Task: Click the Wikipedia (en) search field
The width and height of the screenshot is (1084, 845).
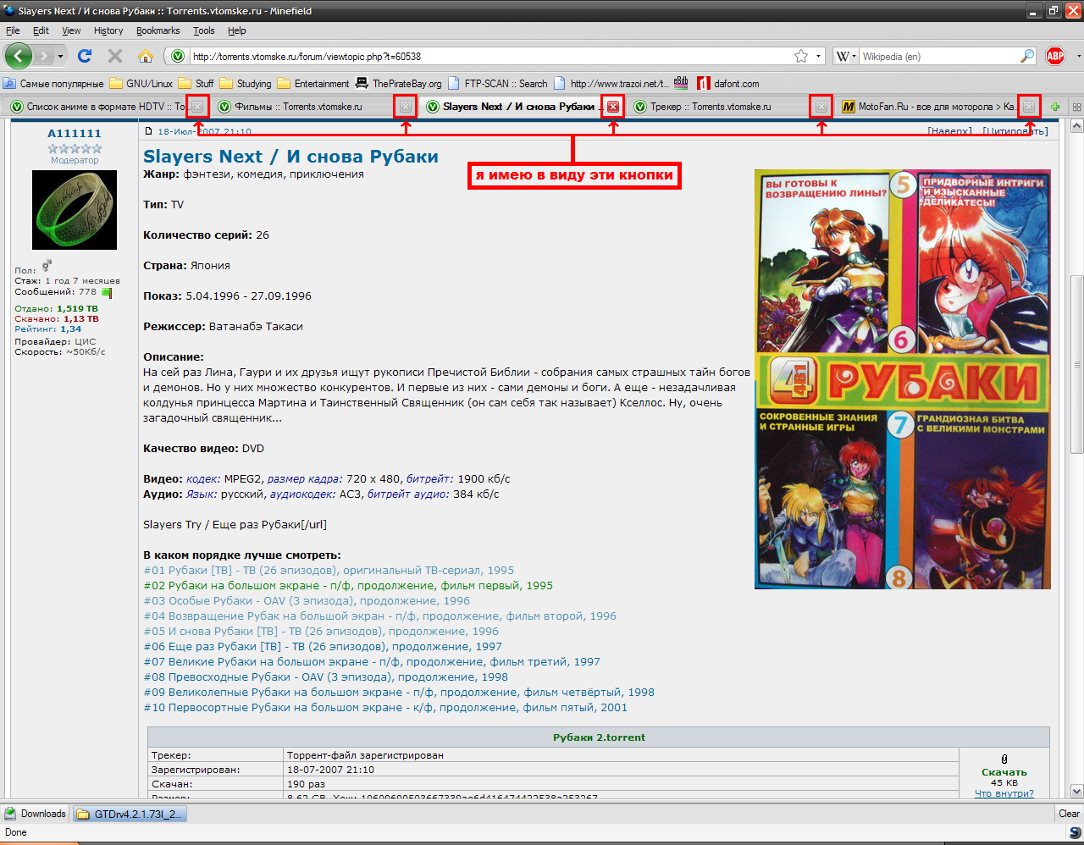Action: (x=938, y=56)
